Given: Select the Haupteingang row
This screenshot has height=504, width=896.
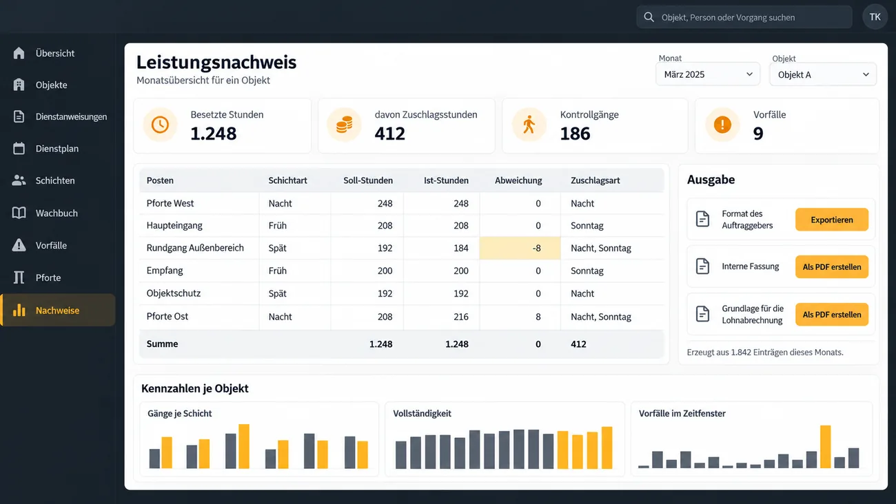Looking at the screenshot, I should point(402,225).
